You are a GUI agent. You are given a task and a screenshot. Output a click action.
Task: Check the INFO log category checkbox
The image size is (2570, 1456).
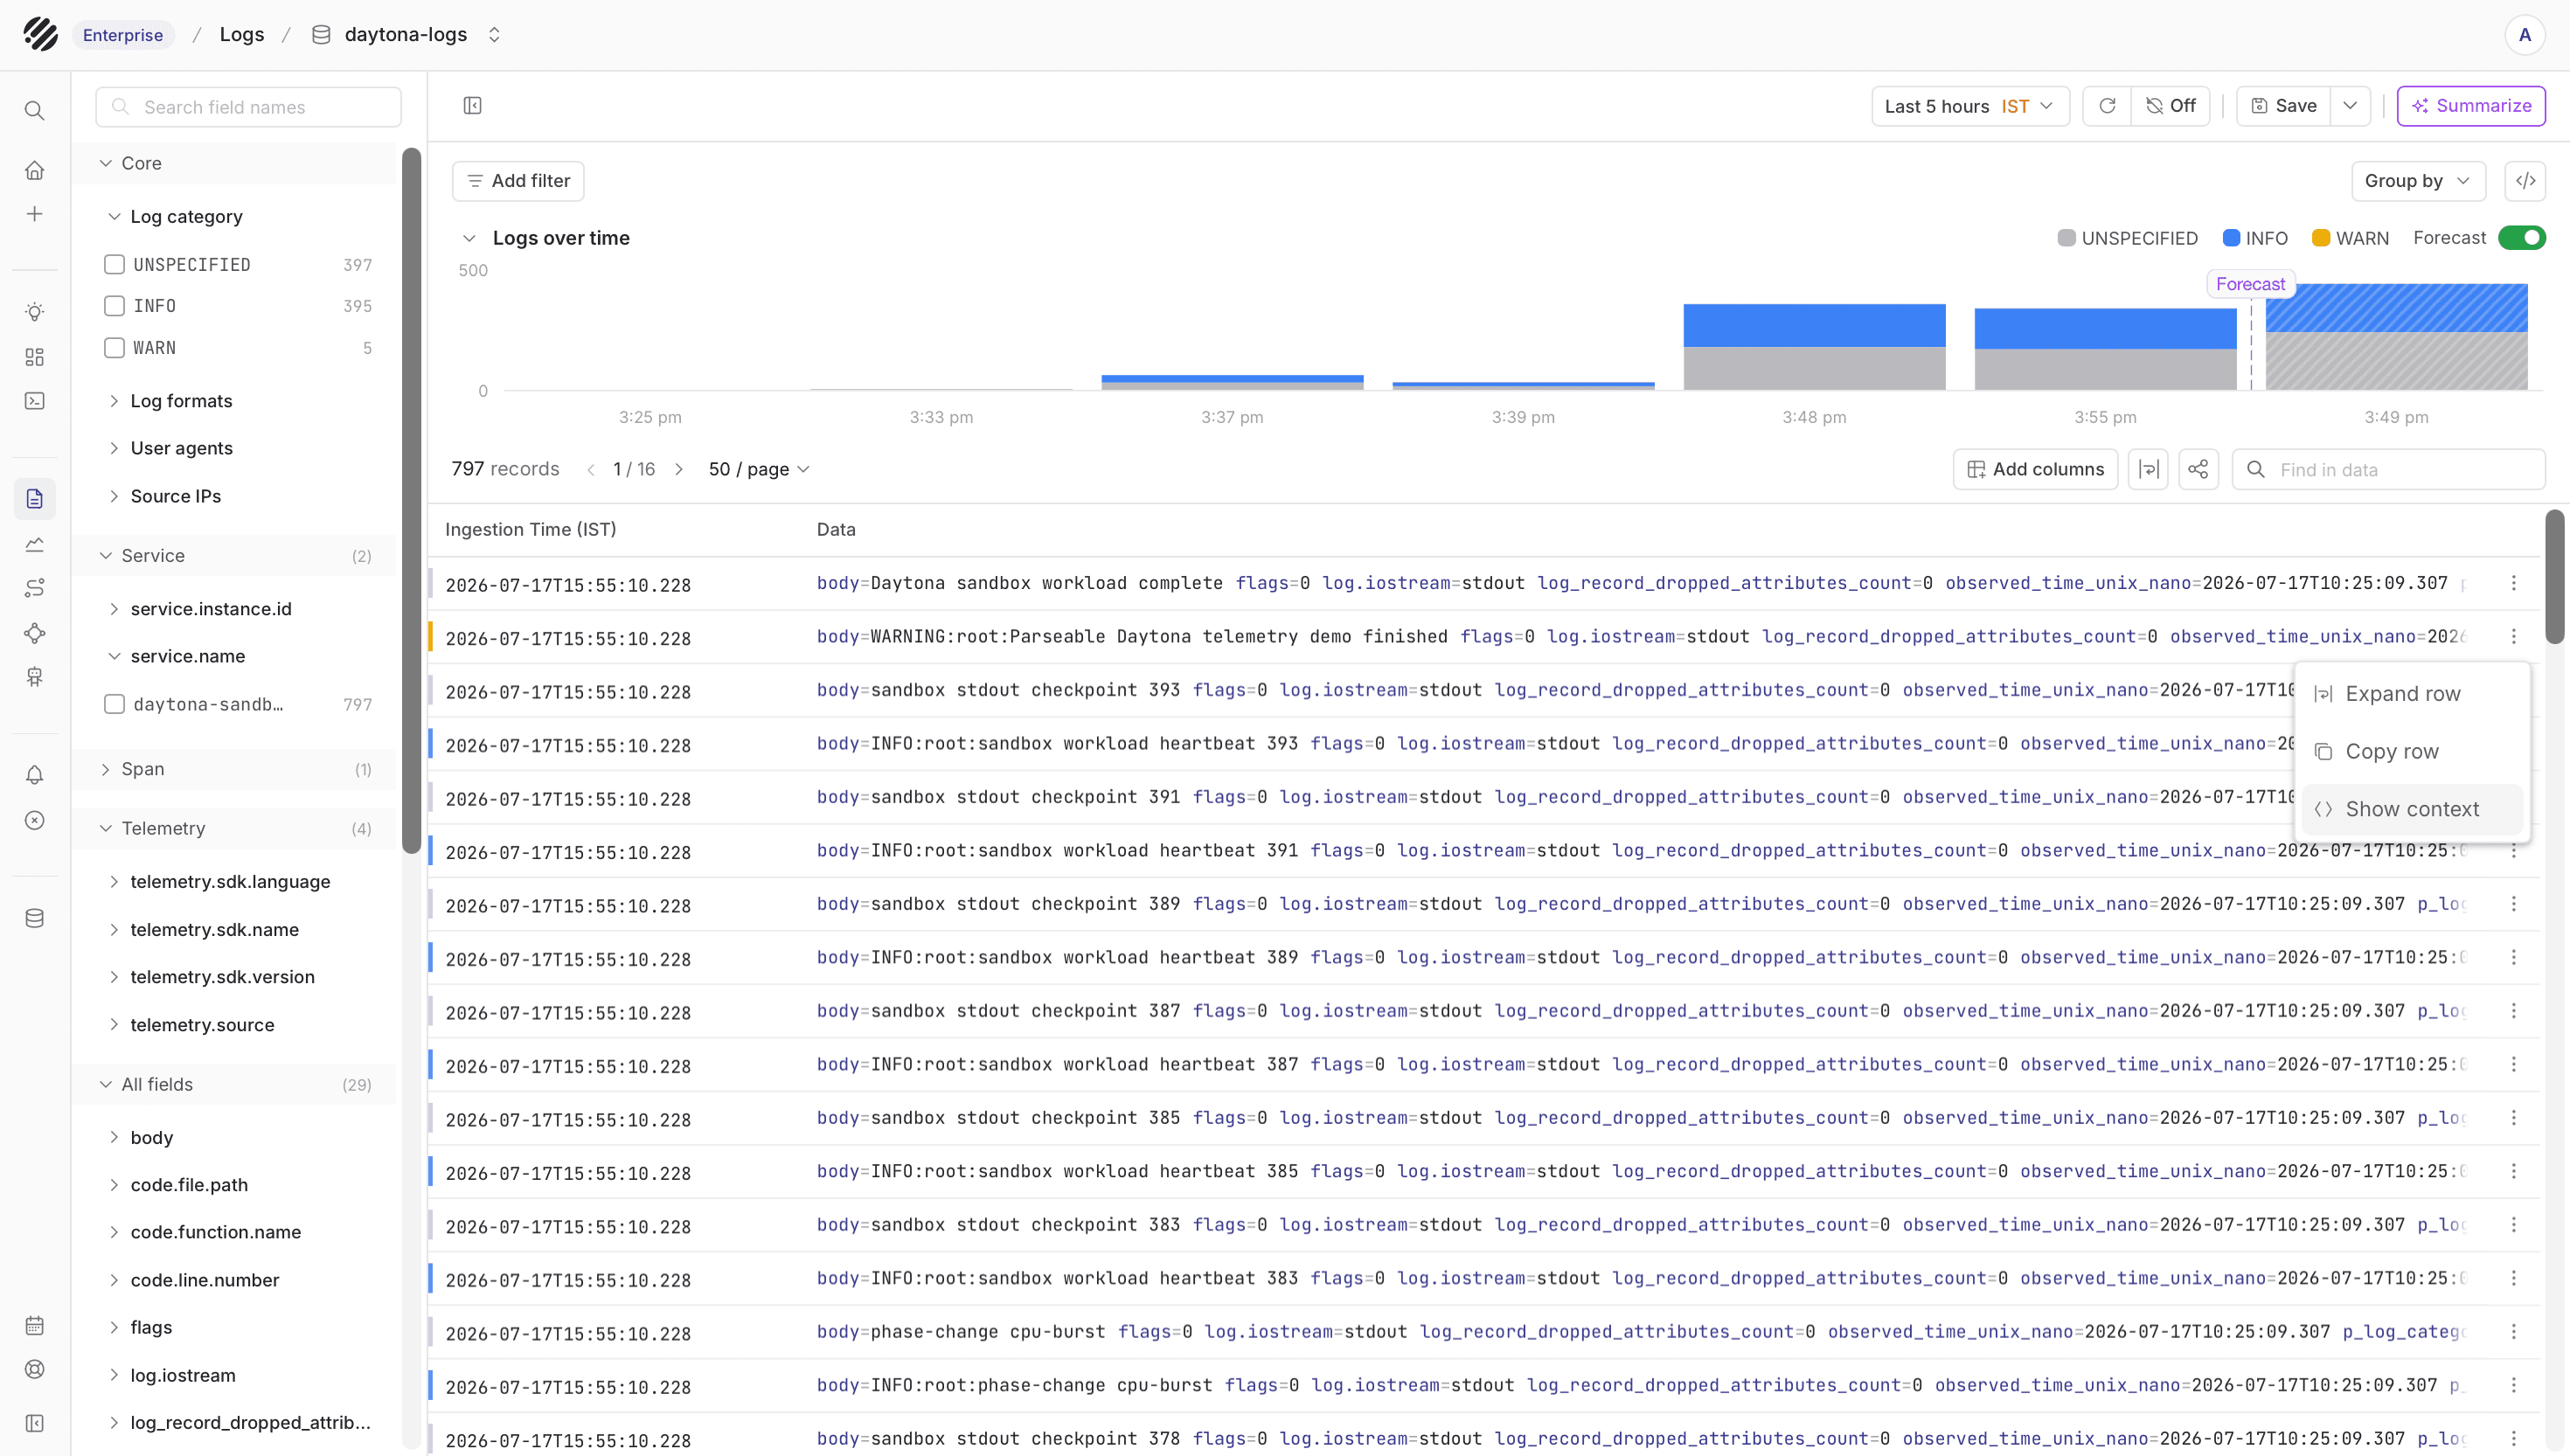click(x=115, y=306)
